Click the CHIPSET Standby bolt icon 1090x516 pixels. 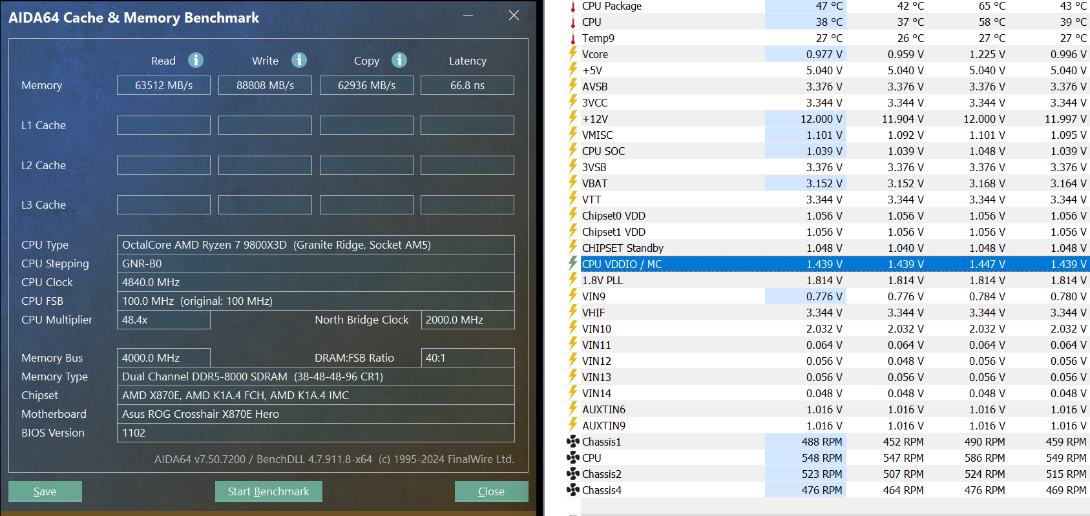click(572, 247)
